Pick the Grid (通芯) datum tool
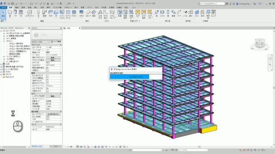275x154 pixels. [x=191, y=13]
